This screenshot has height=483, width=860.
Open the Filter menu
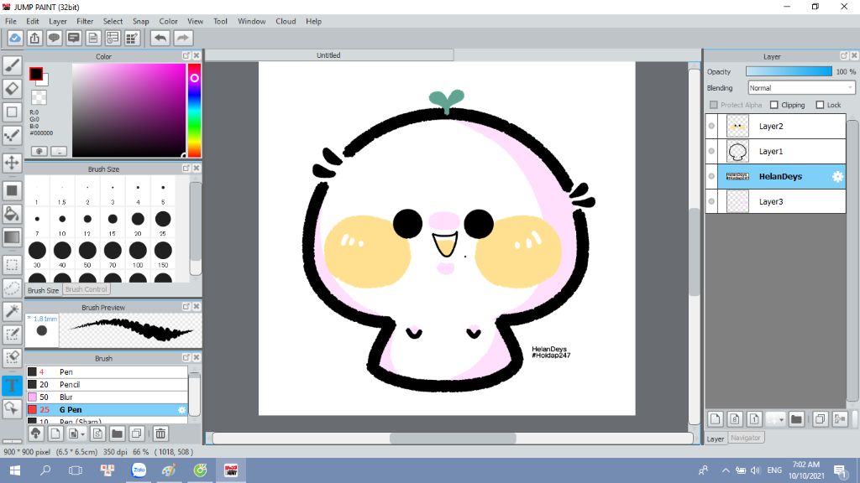[x=85, y=21]
